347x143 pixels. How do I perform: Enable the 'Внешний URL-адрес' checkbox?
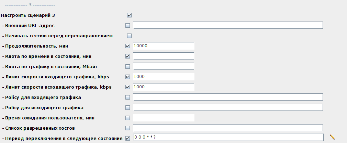click(128, 25)
